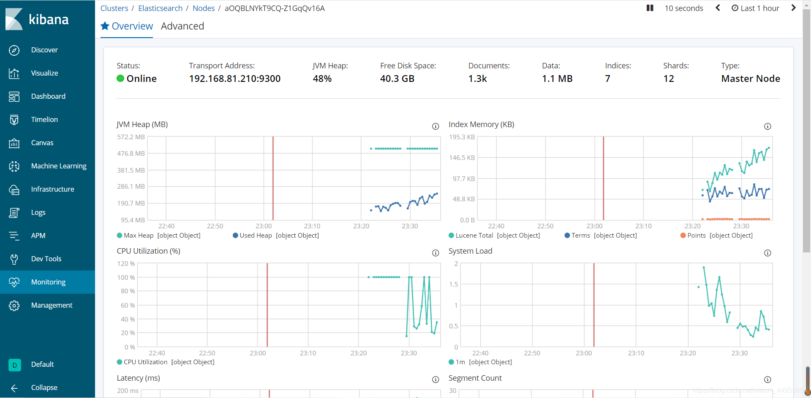Switch to the Overview tab
Viewport: 811px width, 398px height.
point(127,26)
